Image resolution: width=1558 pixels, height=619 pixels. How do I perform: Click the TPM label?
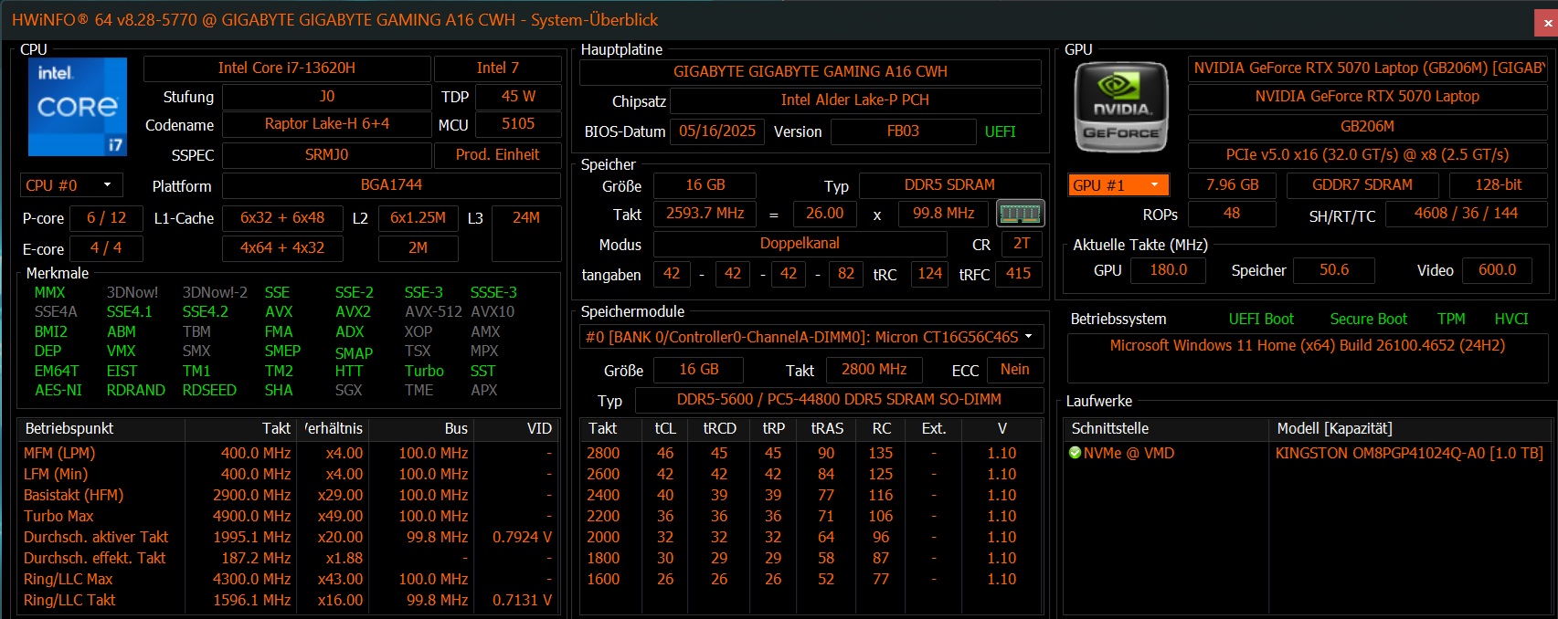[1451, 320]
